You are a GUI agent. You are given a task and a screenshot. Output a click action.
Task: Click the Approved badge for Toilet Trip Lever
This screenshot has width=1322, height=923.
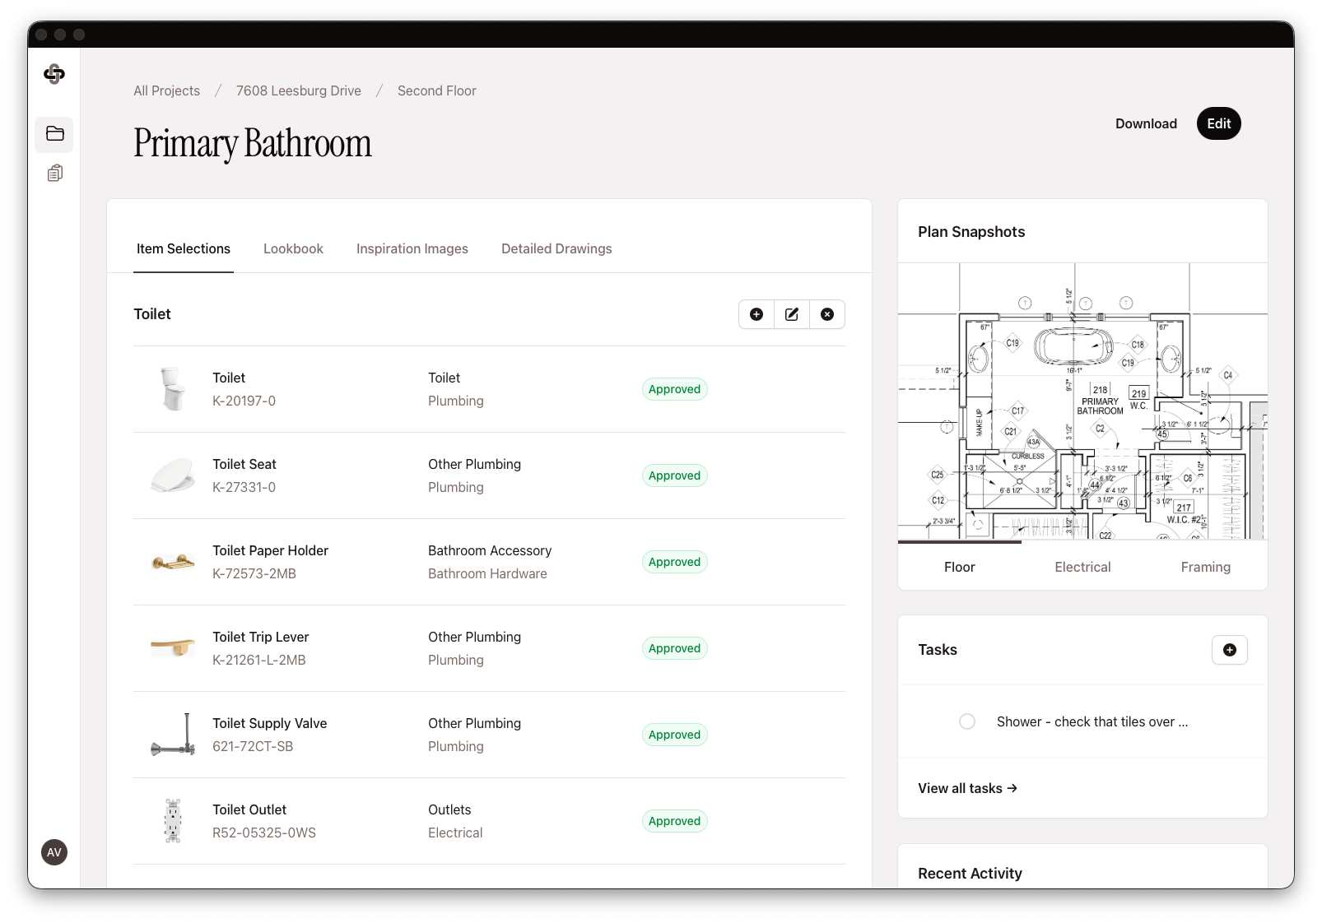[674, 648]
